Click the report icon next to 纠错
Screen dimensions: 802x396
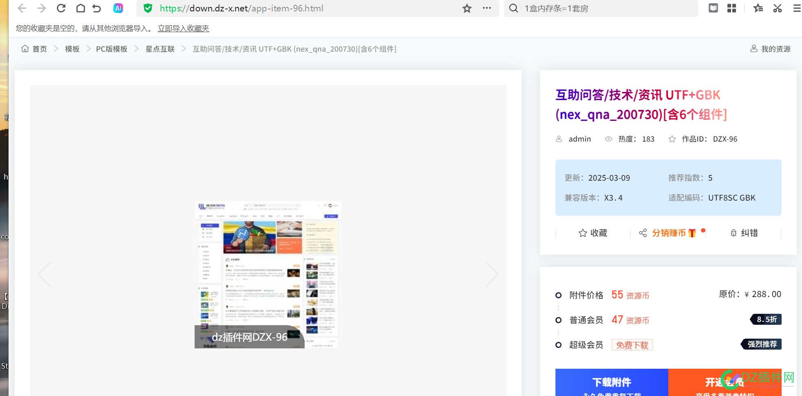[734, 233]
